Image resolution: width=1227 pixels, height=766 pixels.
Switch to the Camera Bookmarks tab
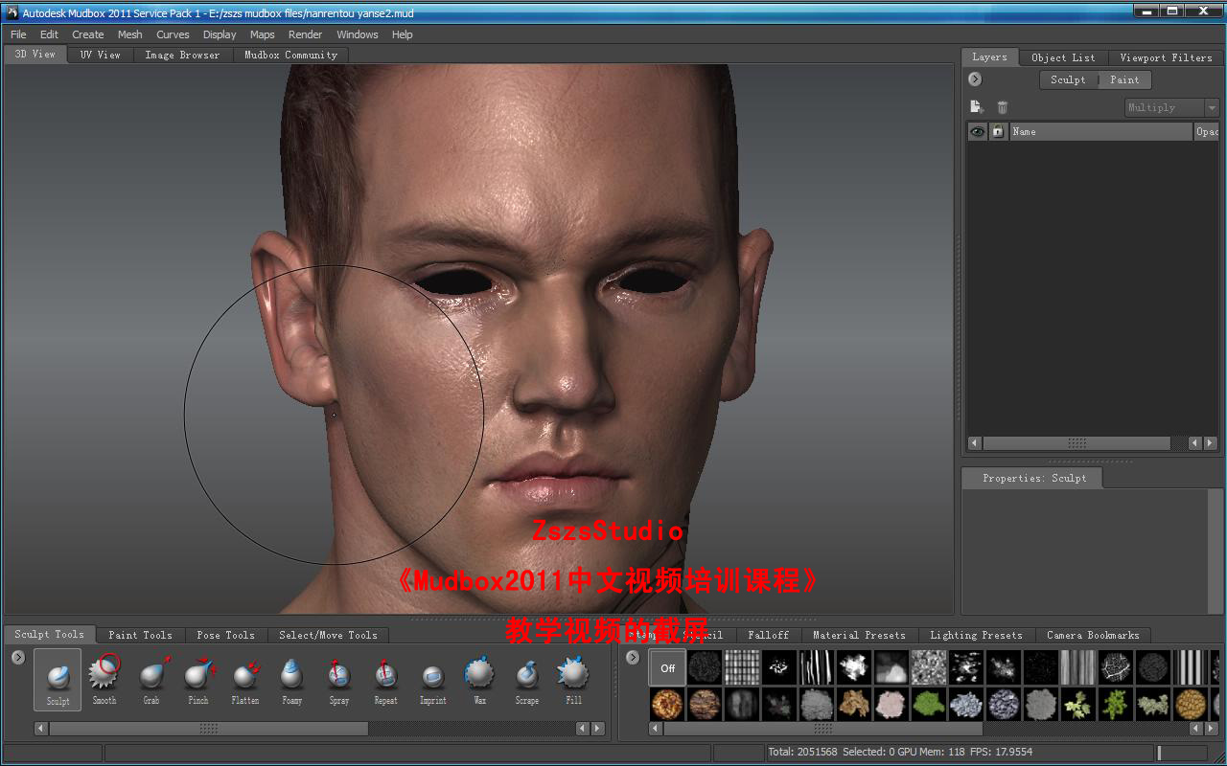coord(1093,635)
